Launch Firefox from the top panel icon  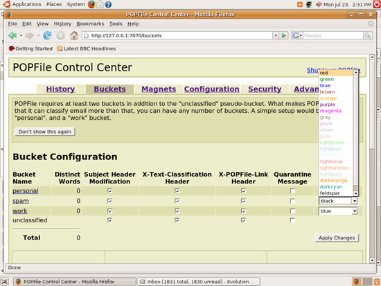(x=91, y=4)
